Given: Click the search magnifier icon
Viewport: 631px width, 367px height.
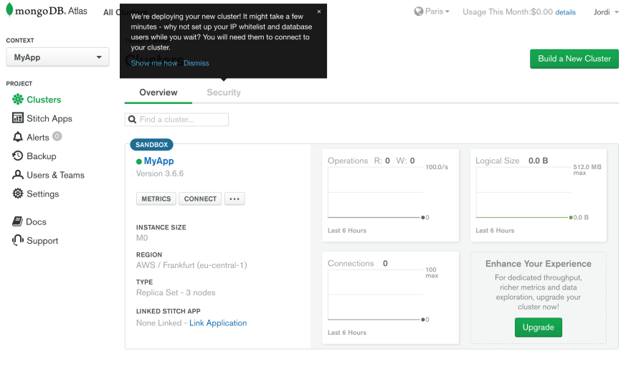Looking at the screenshot, I should (x=132, y=120).
